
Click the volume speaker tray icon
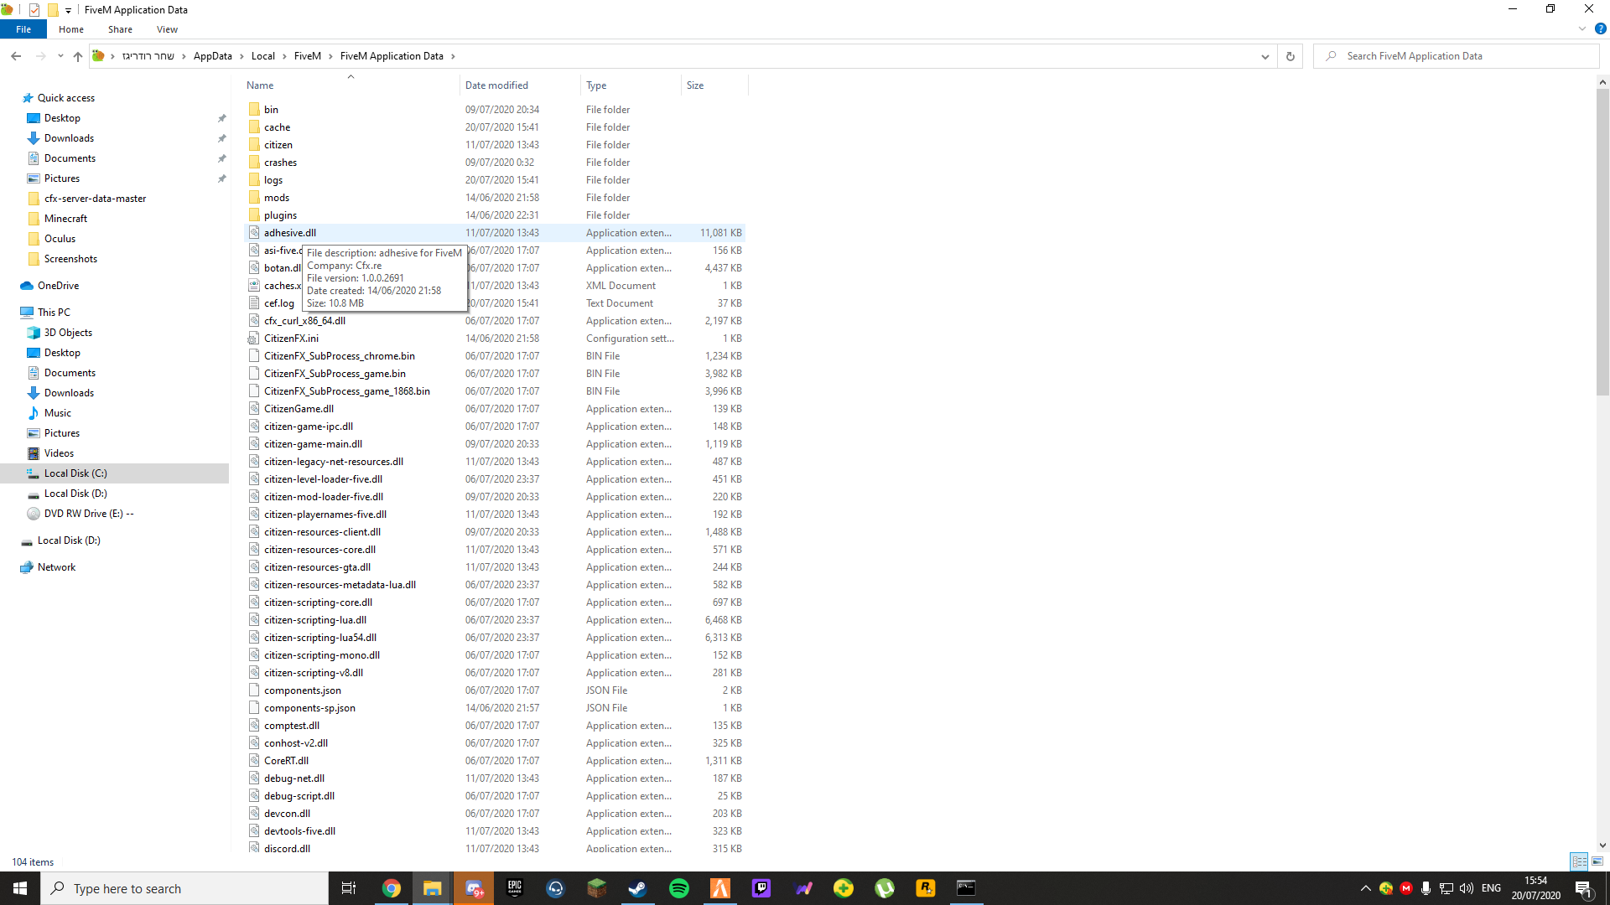[1467, 888]
